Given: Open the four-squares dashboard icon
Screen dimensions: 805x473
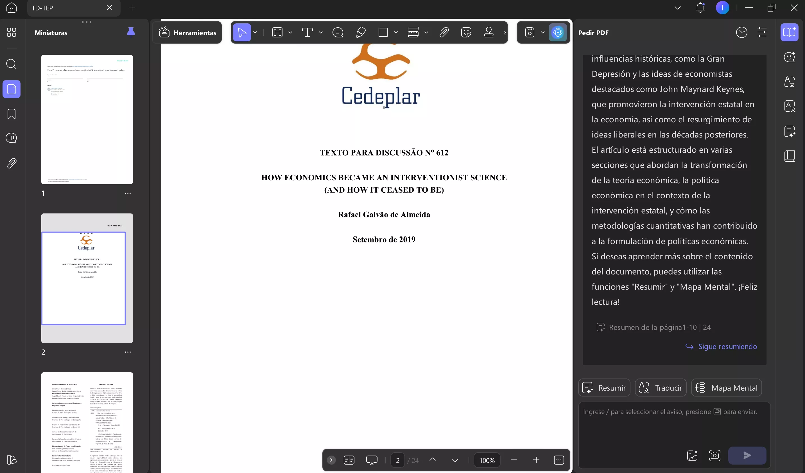Looking at the screenshot, I should click(x=12, y=32).
